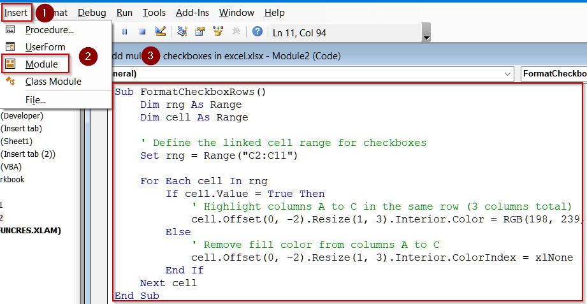Click the End If line

tap(185, 270)
